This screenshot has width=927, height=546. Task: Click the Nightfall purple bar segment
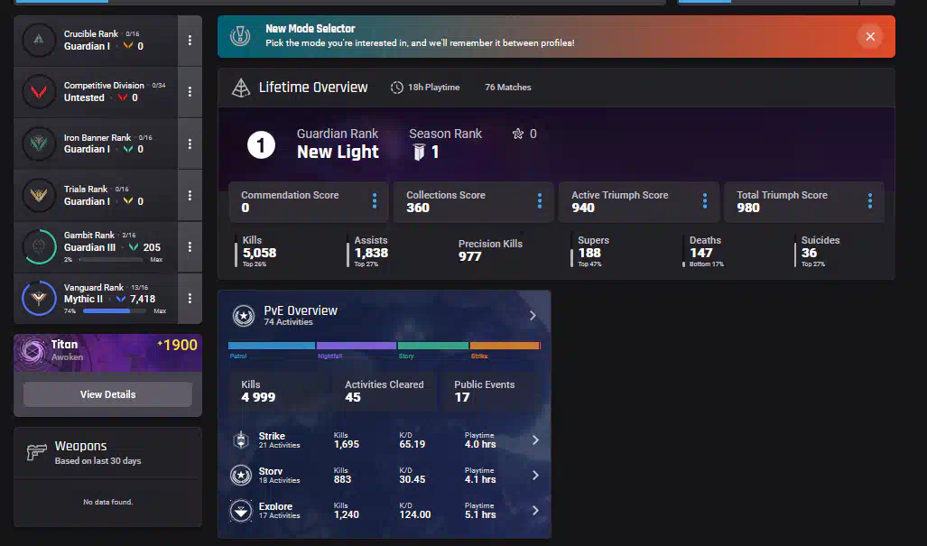(x=357, y=346)
